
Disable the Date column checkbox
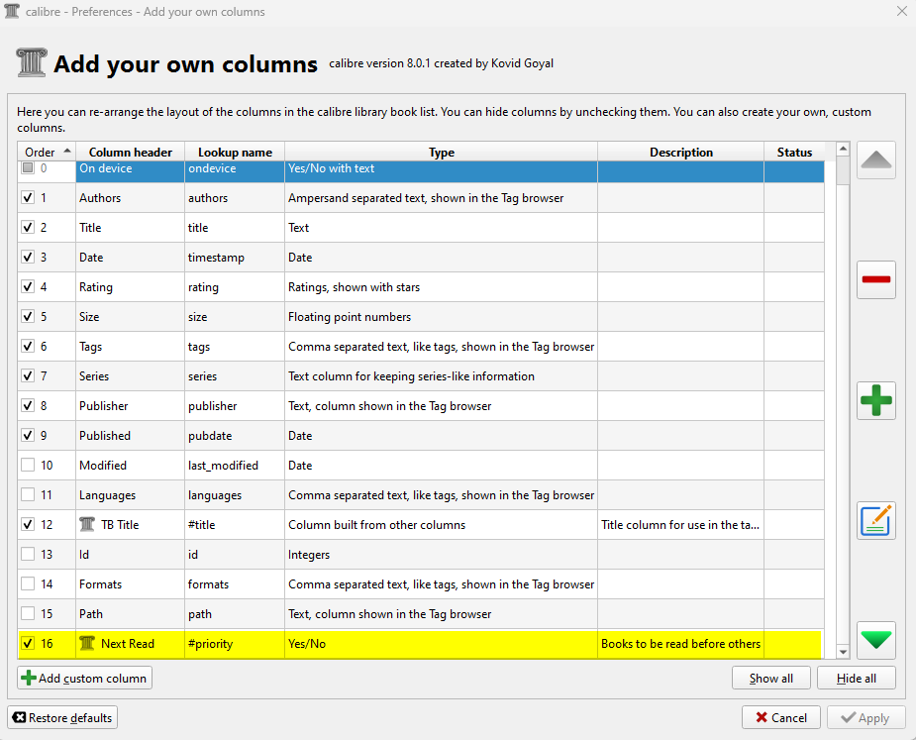28,257
